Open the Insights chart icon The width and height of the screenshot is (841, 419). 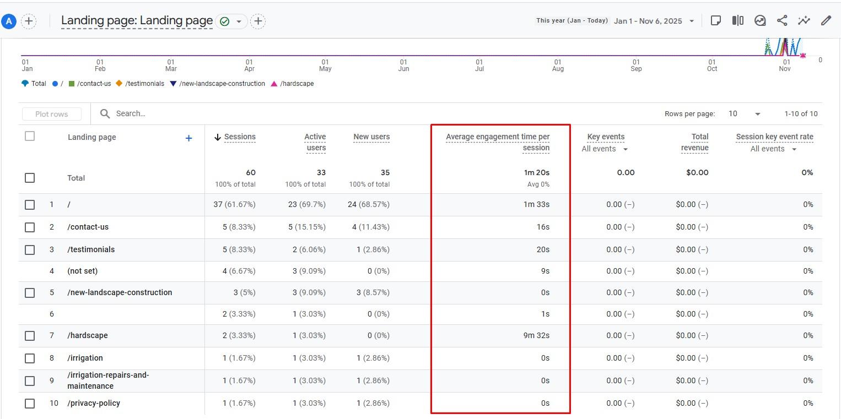pos(760,20)
